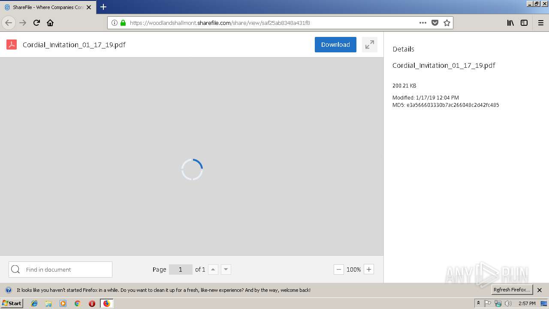Launch Chrome from taskbar
The height and width of the screenshot is (309, 549).
[78, 303]
